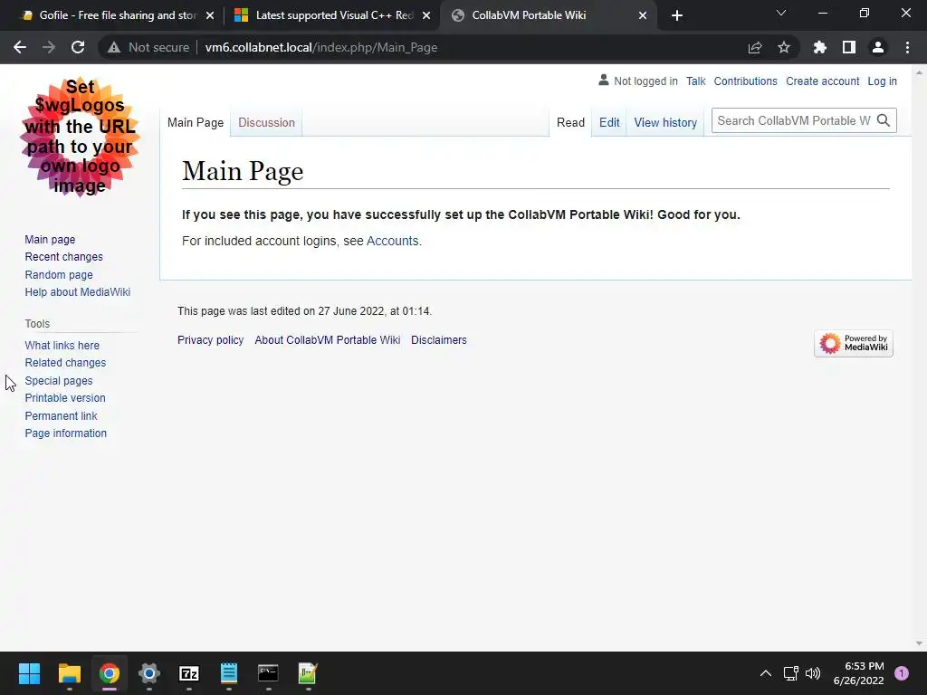The image size is (927, 695).
Task: Follow the Accounts link in the page text
Action: [393, 241]
